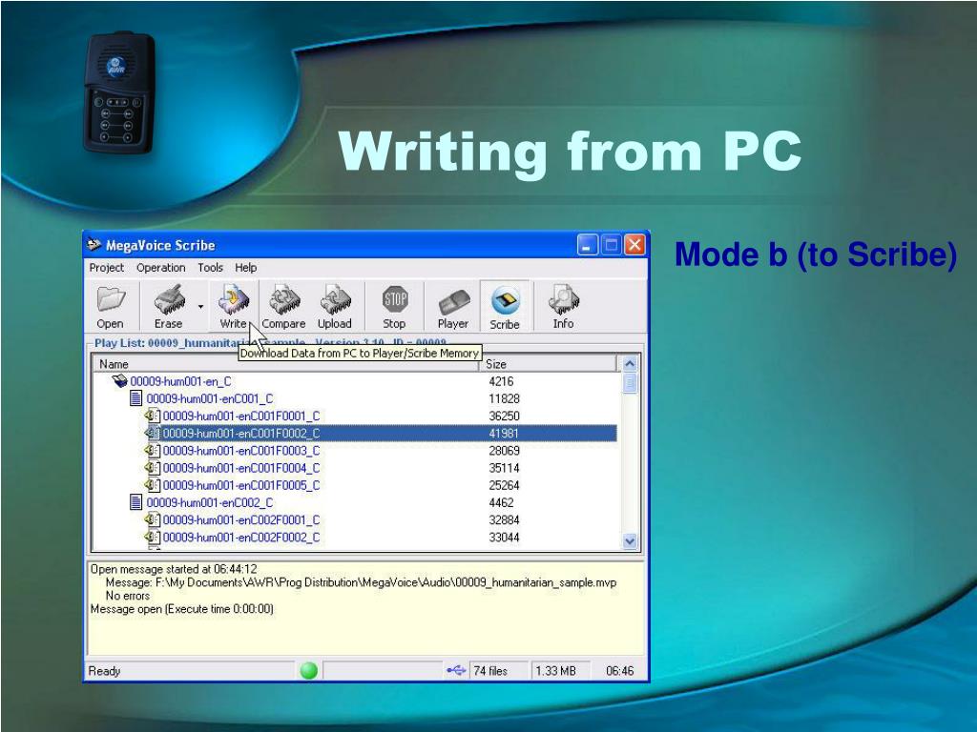Open a project with the Open icon
977x732 pixels.
click(x=111, y=306)
